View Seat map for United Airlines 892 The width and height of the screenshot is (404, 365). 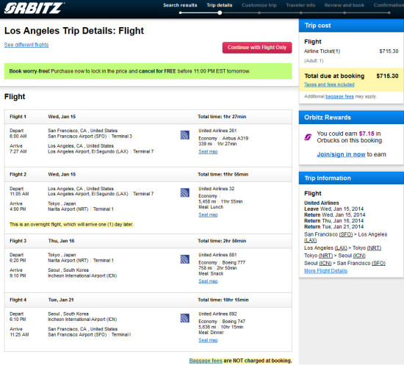(208, 340)
